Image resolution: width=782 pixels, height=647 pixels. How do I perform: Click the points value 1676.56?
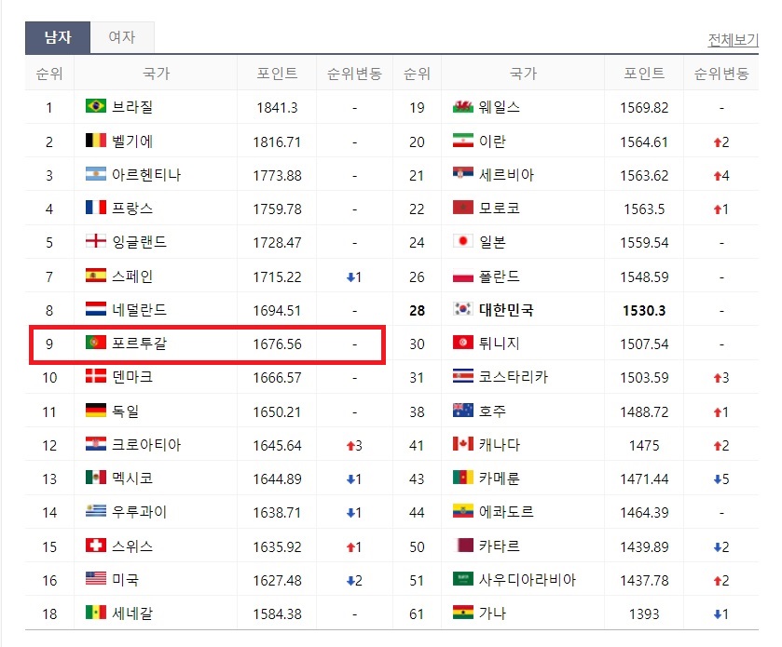point(278,344)
